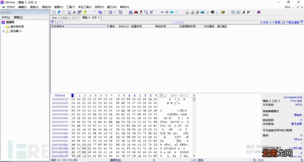
Task: Switch to the 硬盘 0 tab
Action: click(x=56, y=18)
